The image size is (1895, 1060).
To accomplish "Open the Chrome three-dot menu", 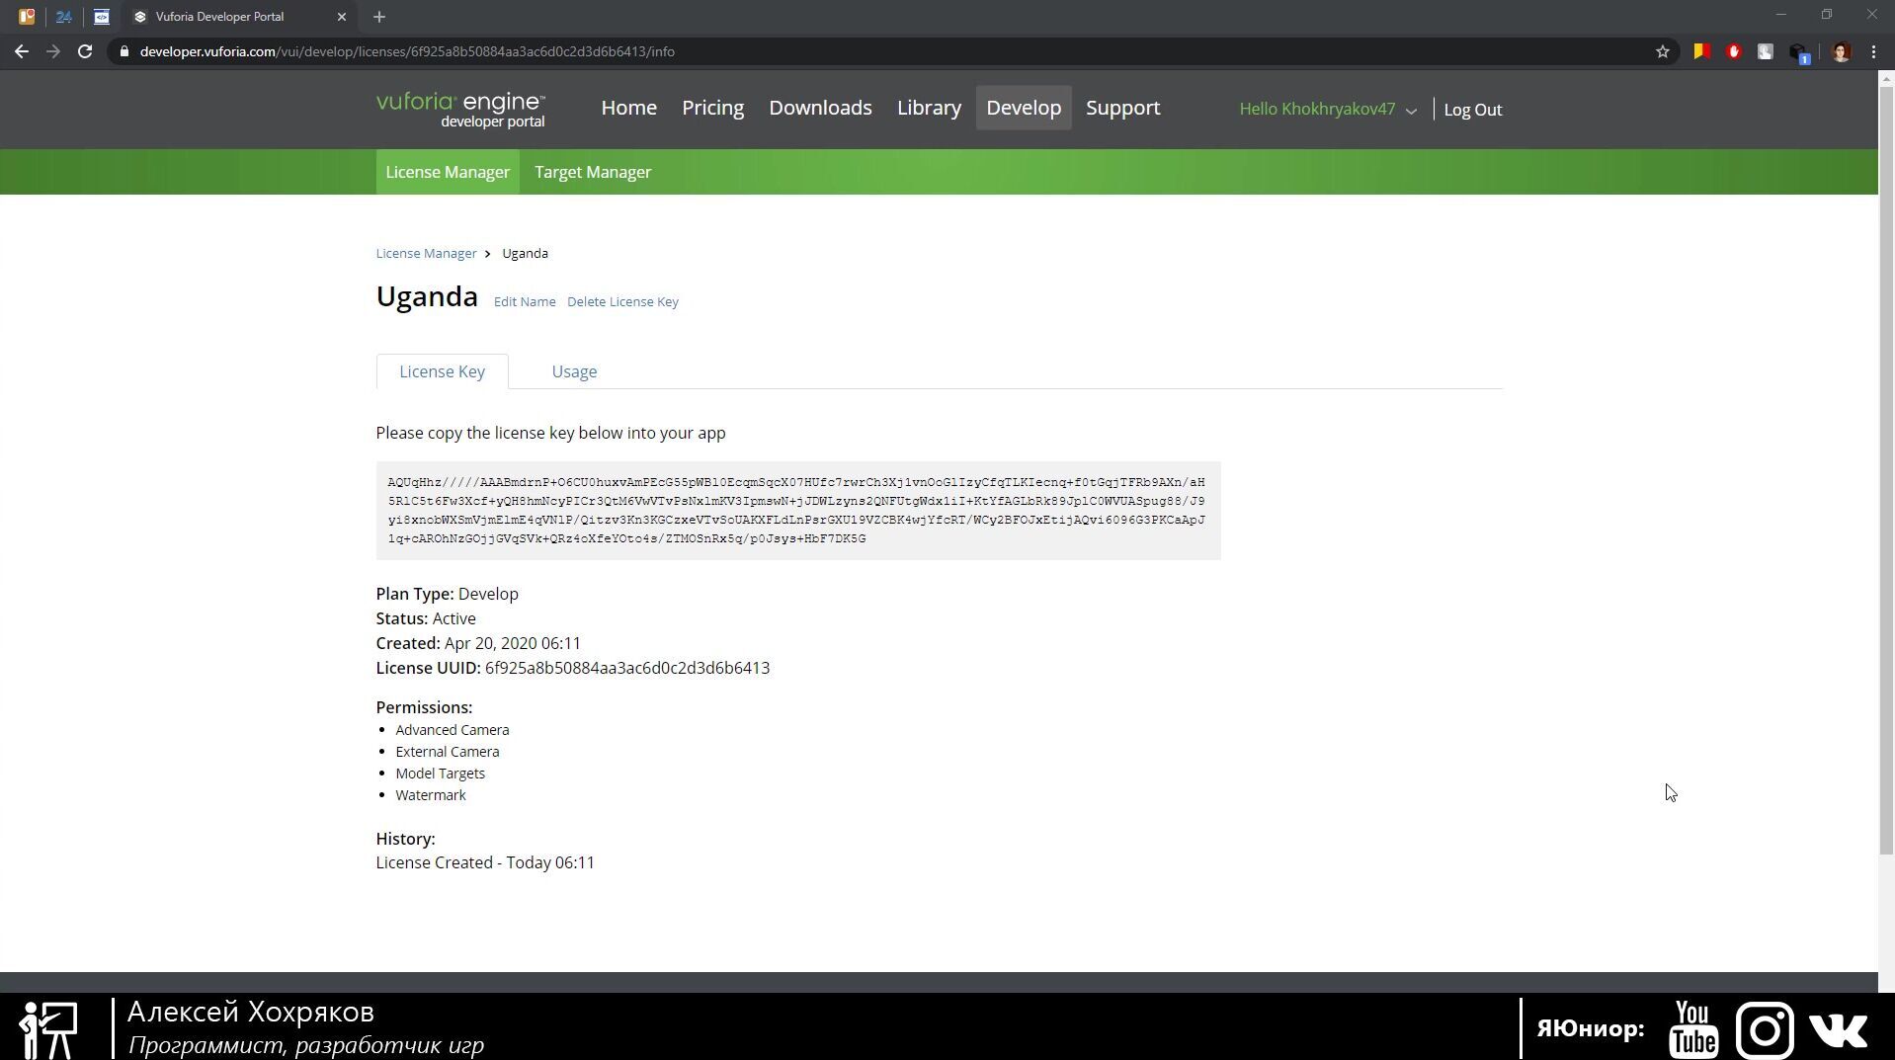I will (x=1874, y=51).
